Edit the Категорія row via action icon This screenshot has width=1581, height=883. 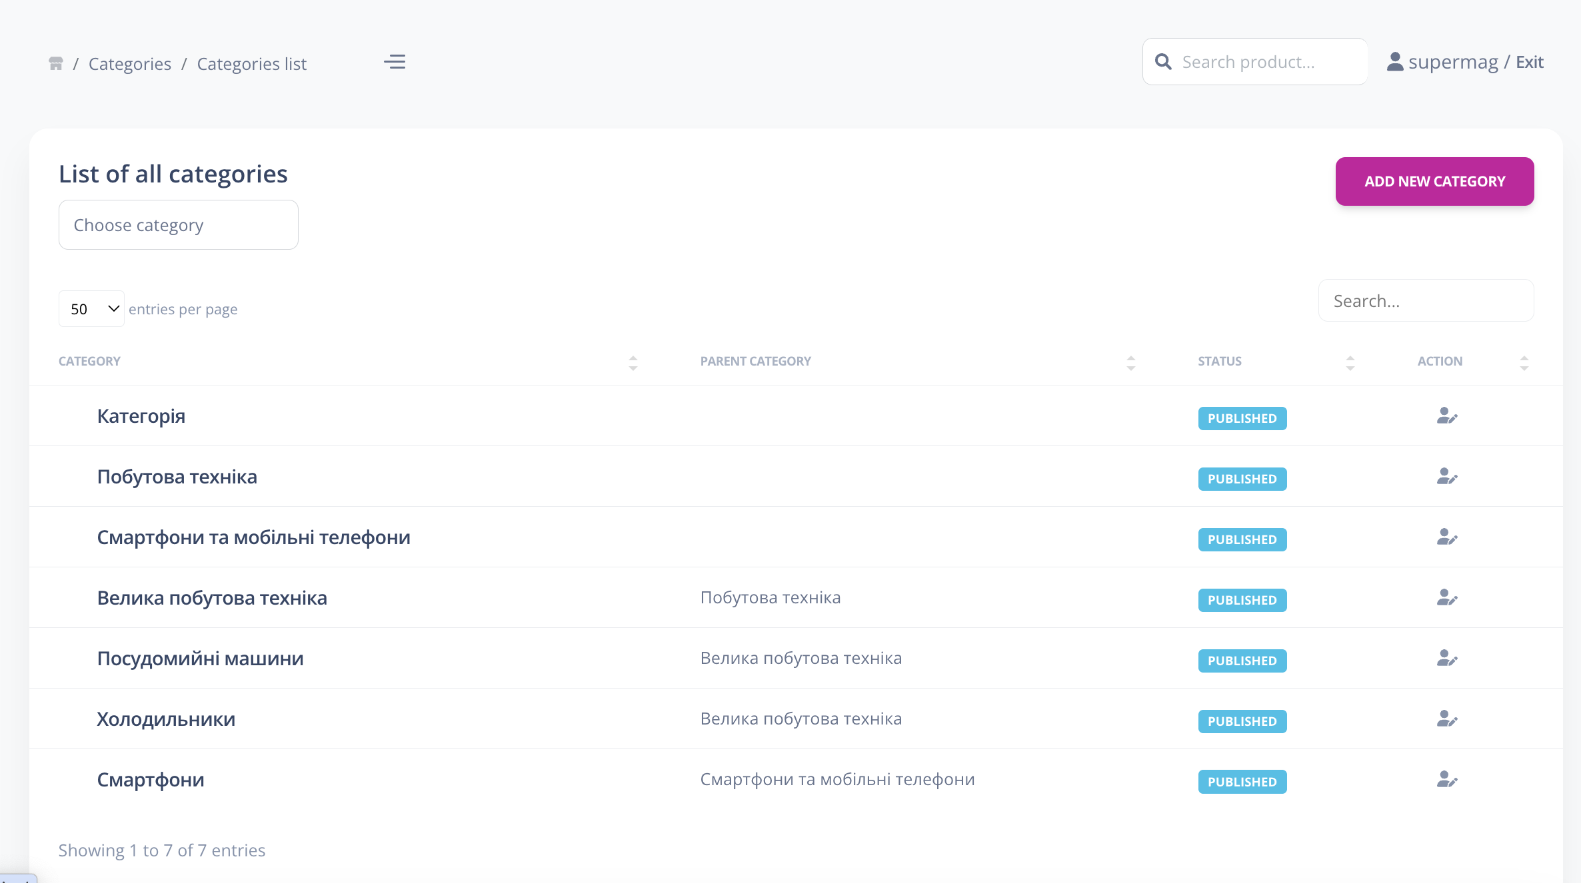click(1446, 416)
